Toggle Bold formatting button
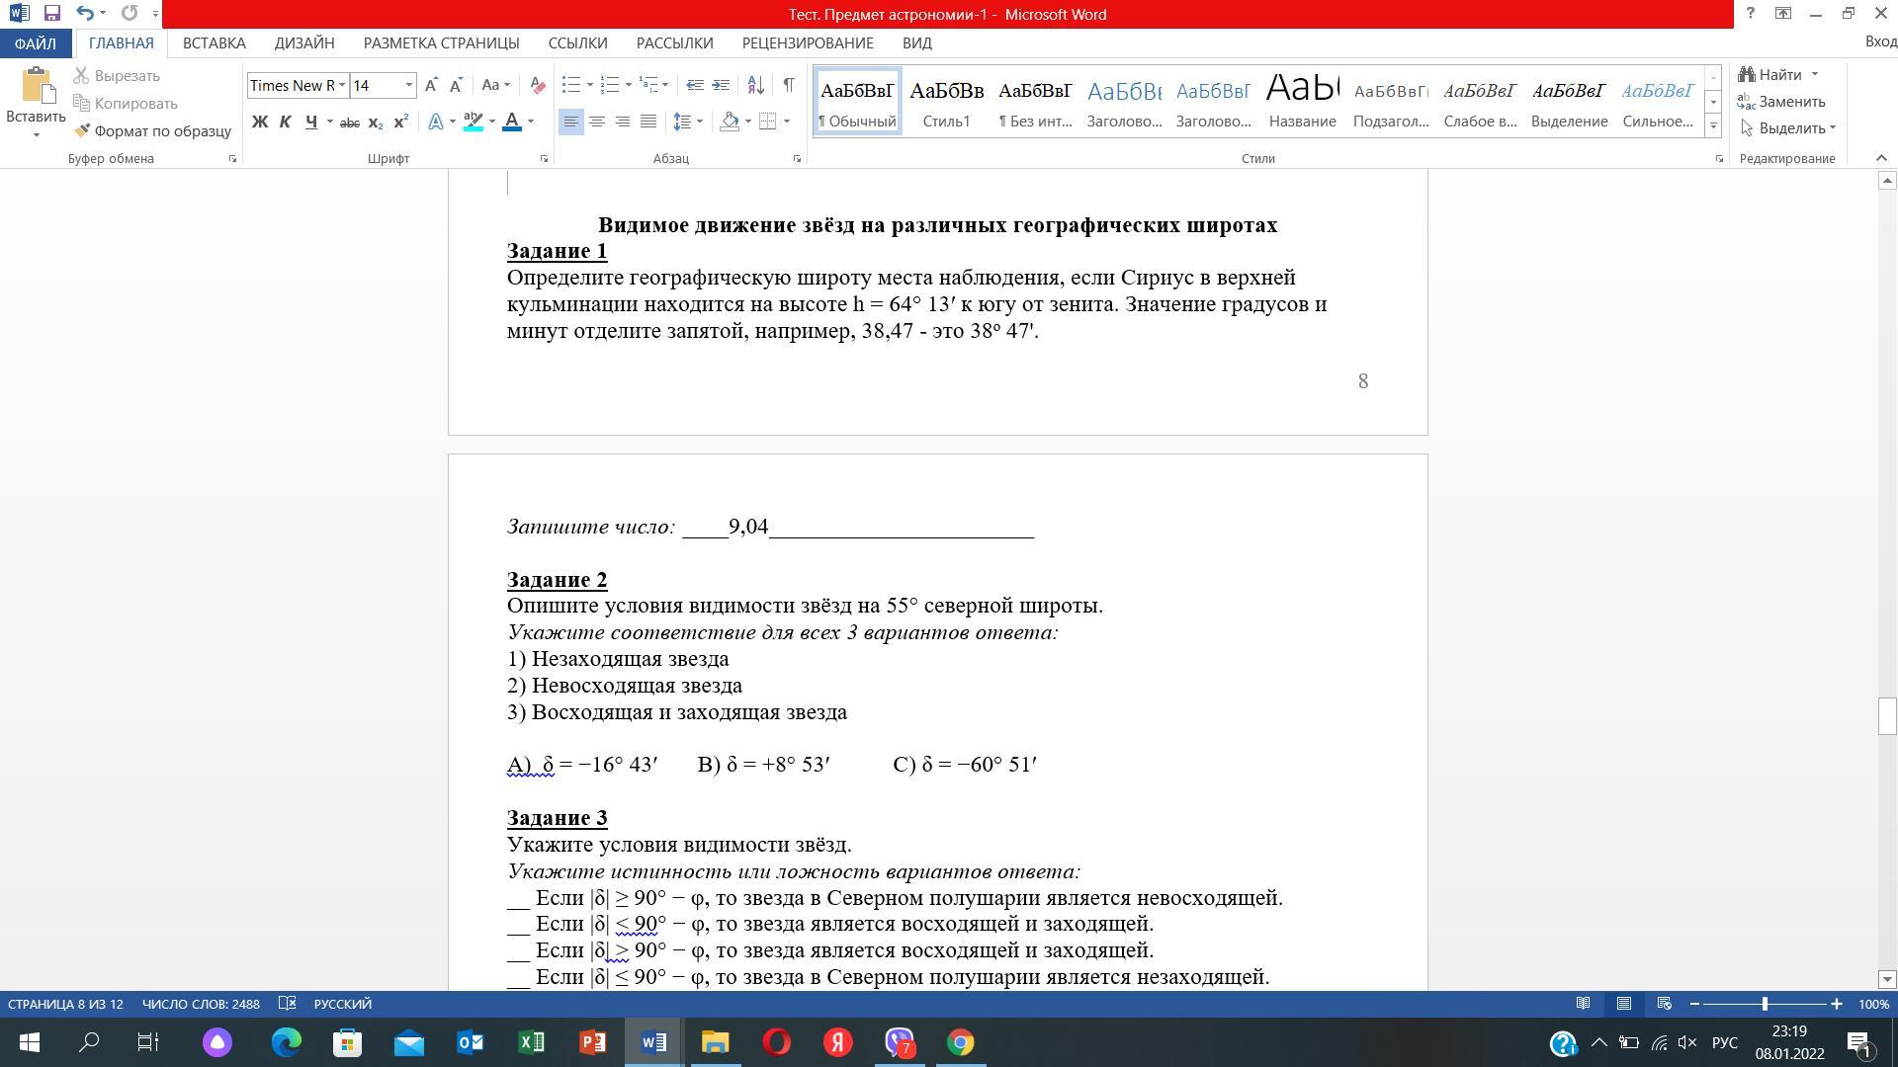Screen dimensions: 1898x1067 pyautogui.click(x=260, y=123)
